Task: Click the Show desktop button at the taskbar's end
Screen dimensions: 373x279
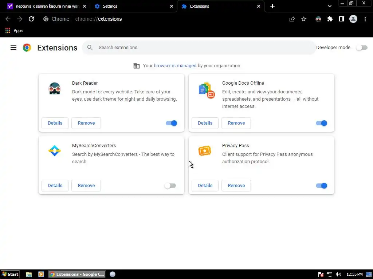Action: pyautogui.click(x=369, y=275)
